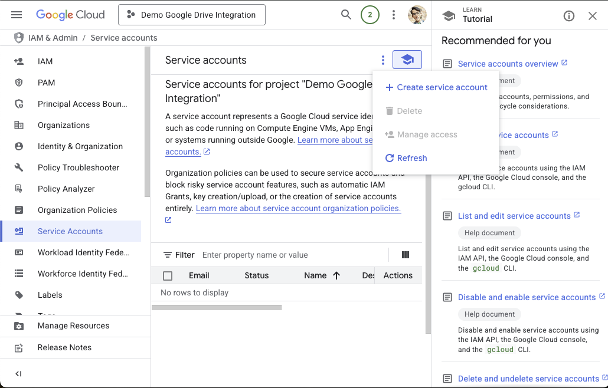608x388 pixels.
Task: Open notifications badge showing 2
Action: [x=370, y=15]
